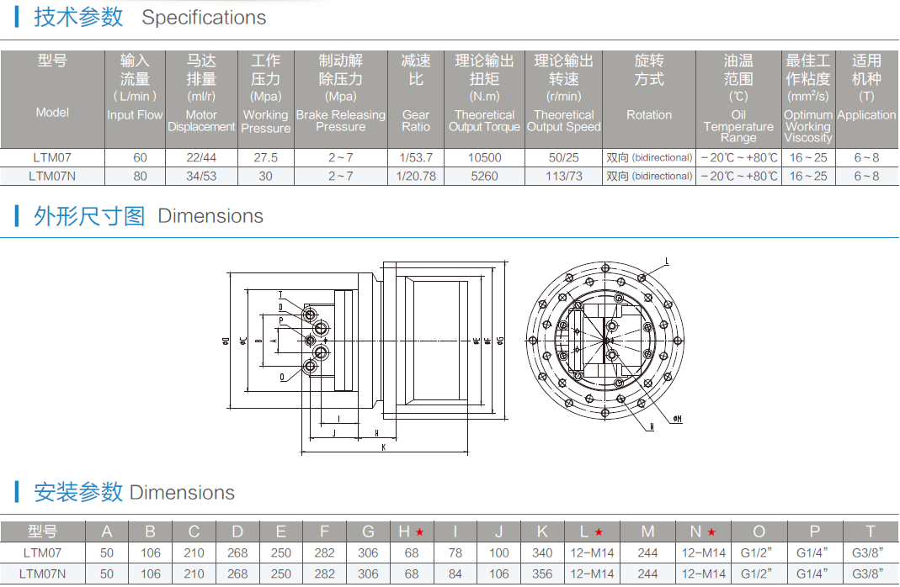Click LTM07 in the installation parameters table

(42, 553)
